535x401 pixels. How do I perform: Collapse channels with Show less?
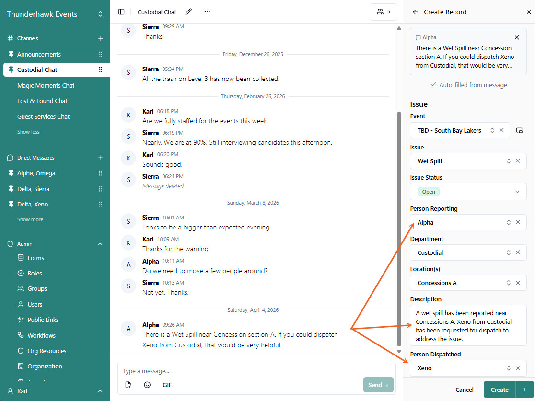pos(28,132)
